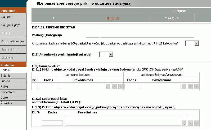Screen dimensions: 211x130
Task: Click 'Pagrindinis žodynas' column group header
Action: (x=77, y=75)
